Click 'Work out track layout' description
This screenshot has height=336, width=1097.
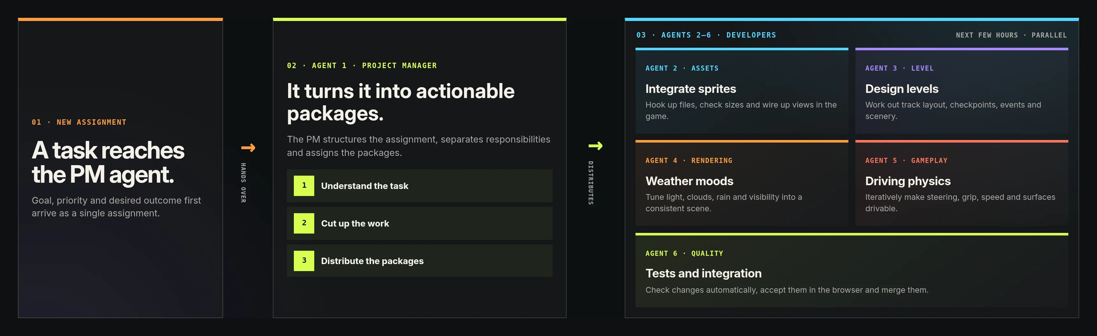[953, 110]
